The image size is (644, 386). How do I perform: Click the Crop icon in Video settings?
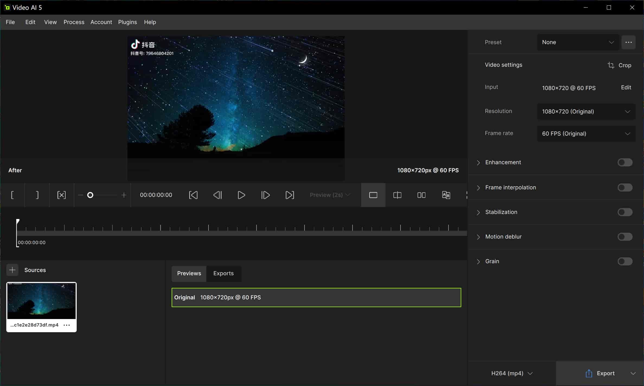point(611,65)
